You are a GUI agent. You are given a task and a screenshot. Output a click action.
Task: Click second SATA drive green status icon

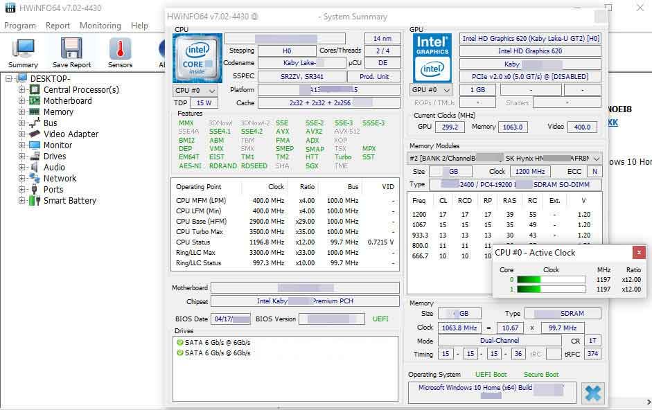(x=179, y=353)
